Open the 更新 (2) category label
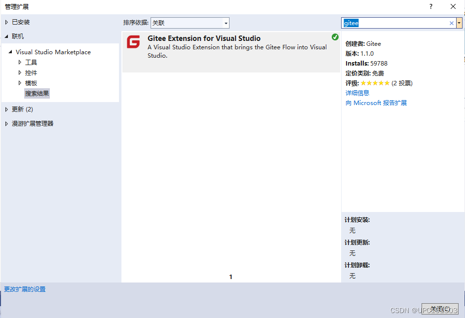This screenshot has height=318, width=465. tap(22, 109)
